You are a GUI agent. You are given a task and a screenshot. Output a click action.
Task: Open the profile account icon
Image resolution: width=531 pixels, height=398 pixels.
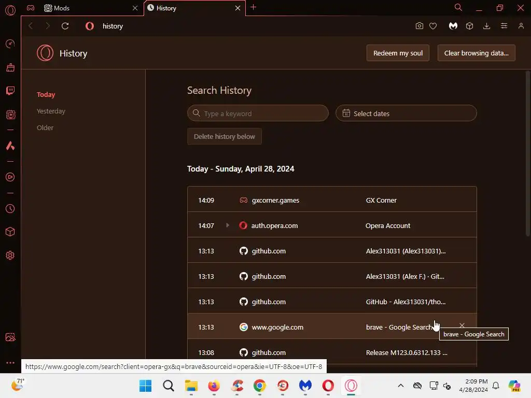[x=521, y=26]
